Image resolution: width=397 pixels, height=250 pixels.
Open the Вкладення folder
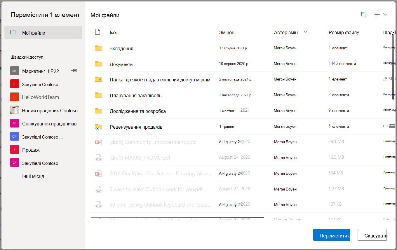pos(121,48)
